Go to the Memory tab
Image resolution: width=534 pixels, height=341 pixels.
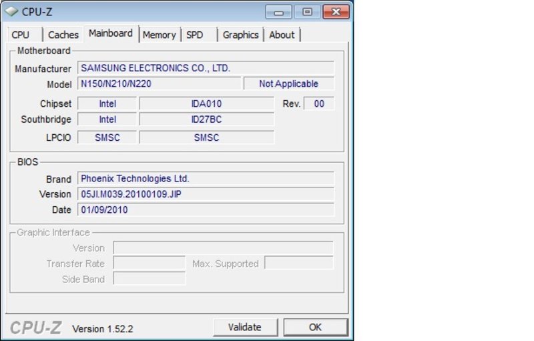point(160,35)
